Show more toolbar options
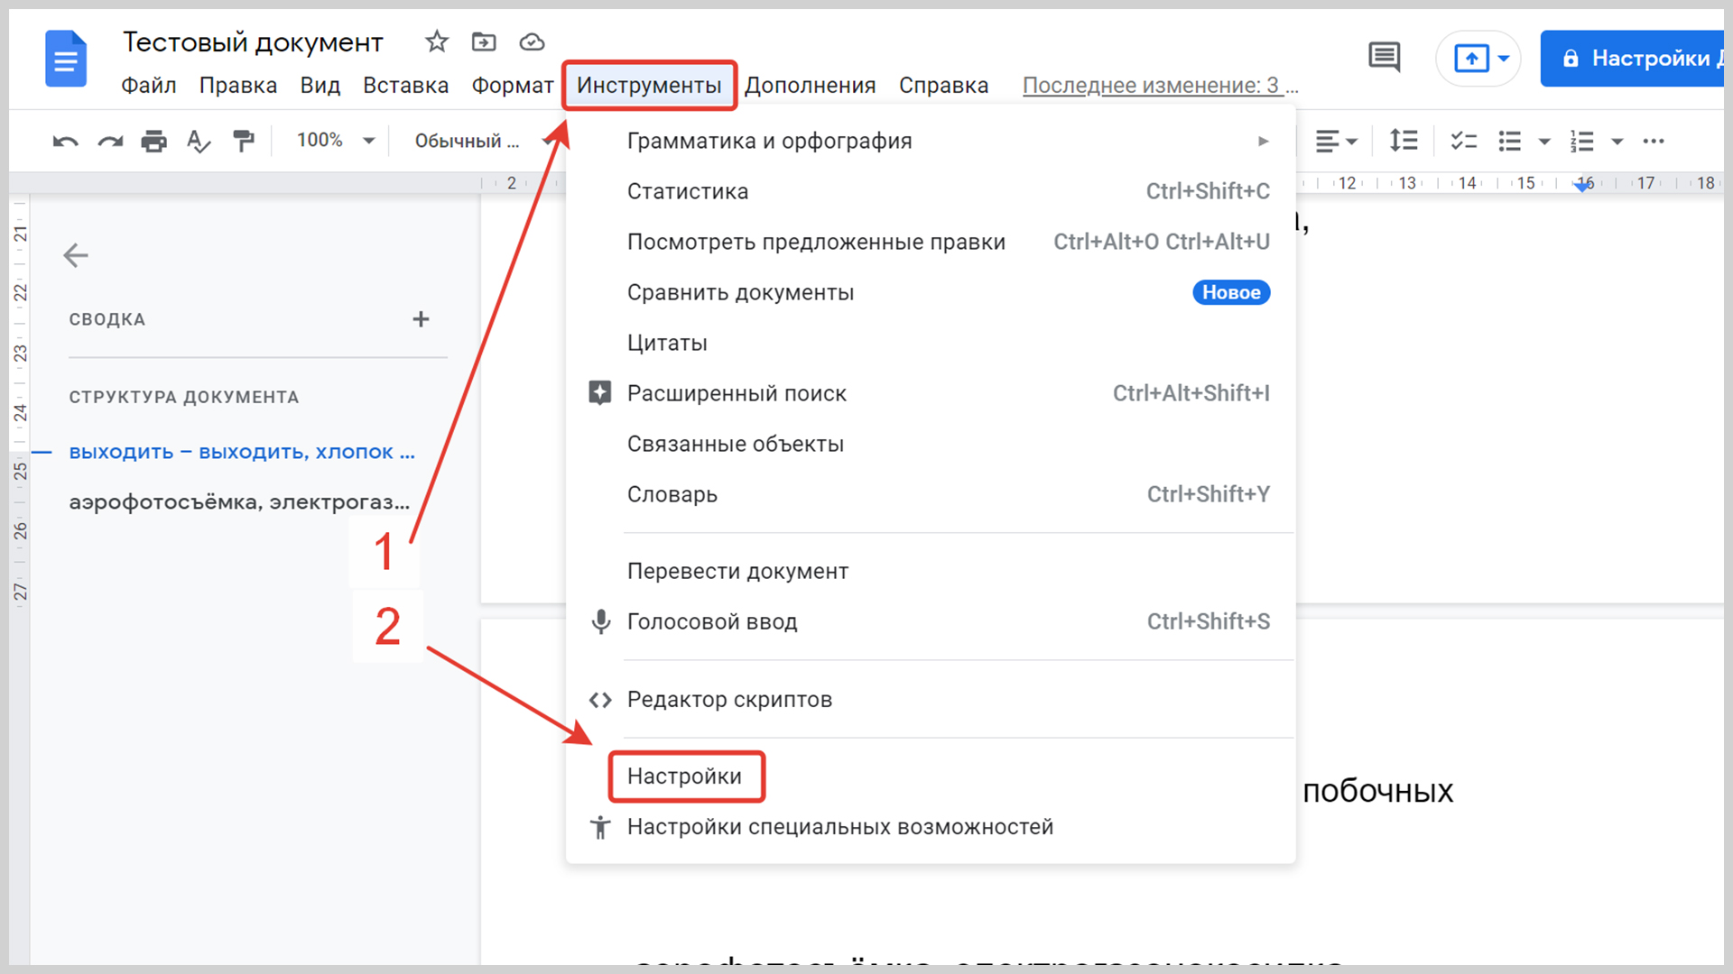 (x=1654, y=141)
